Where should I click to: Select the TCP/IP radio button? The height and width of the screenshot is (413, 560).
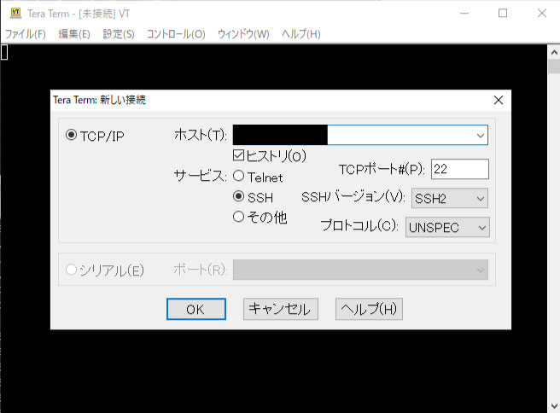[71, 135]
